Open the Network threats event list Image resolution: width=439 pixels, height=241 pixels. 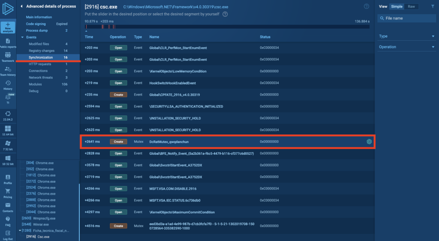click(x=41, y=78)
